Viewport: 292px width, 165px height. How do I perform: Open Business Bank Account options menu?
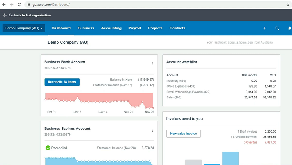point(152,64)
